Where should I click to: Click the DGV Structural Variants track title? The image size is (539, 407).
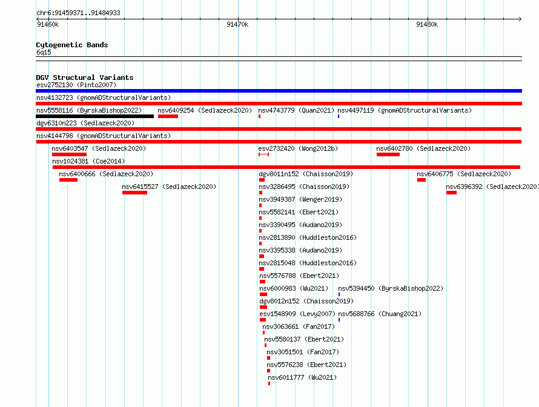click(x=85, y=78)
